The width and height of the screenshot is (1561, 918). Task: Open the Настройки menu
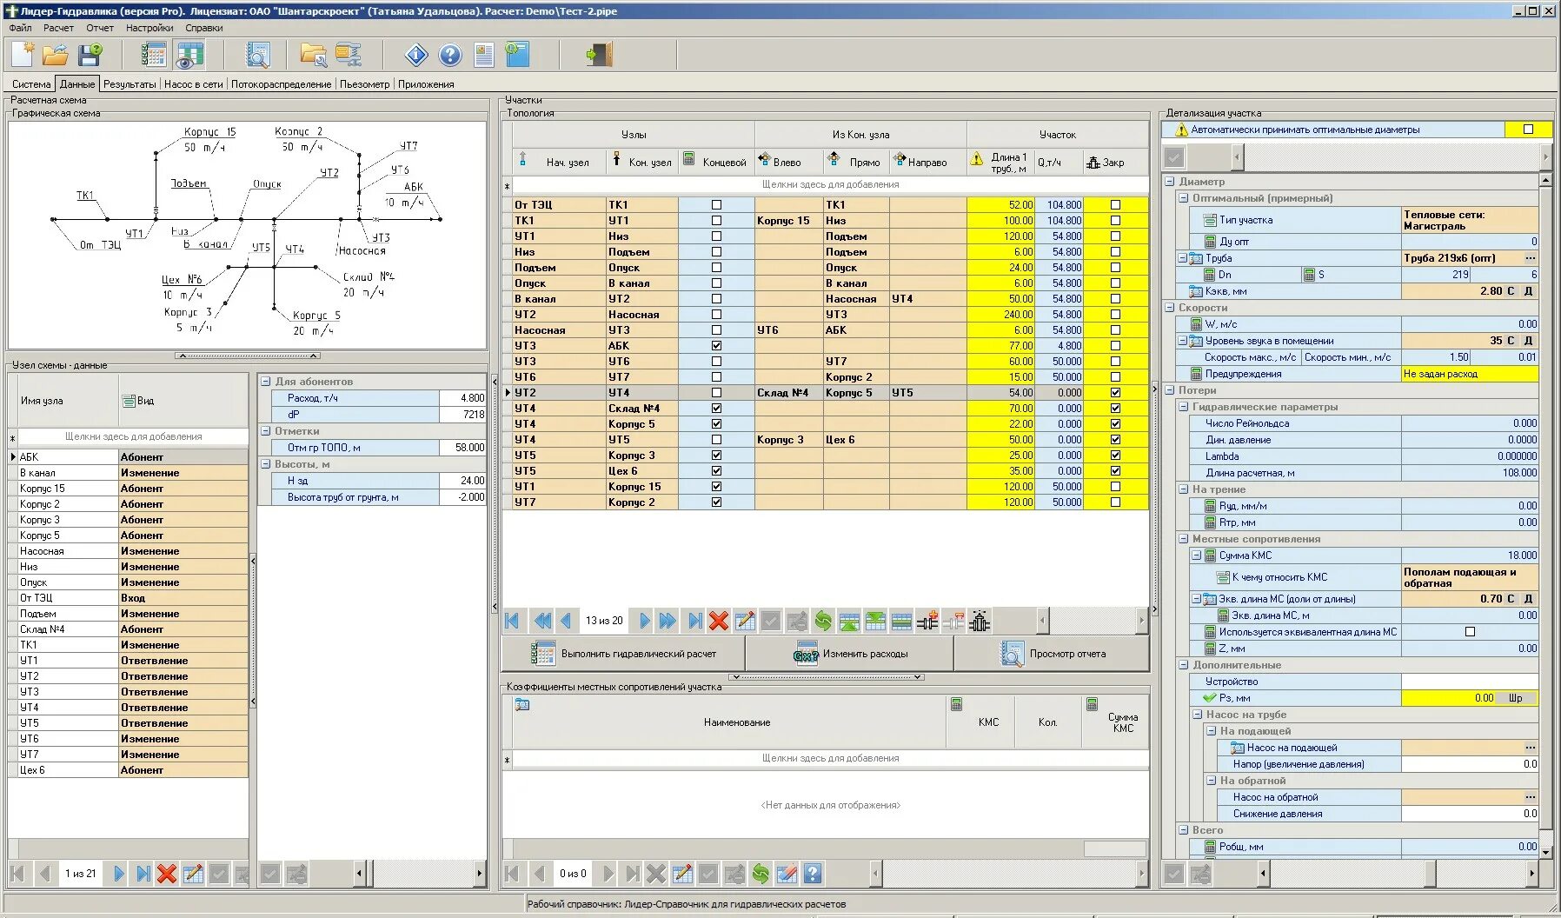tap(149, 28)
